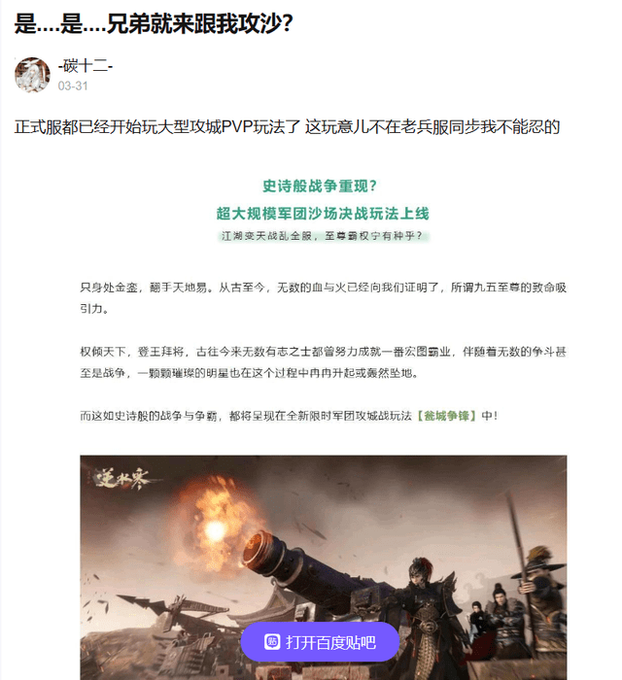Click the subtitle 江湖变天战乱全服
The height and width of the screenshot is (680, 622).
point(266,236)
